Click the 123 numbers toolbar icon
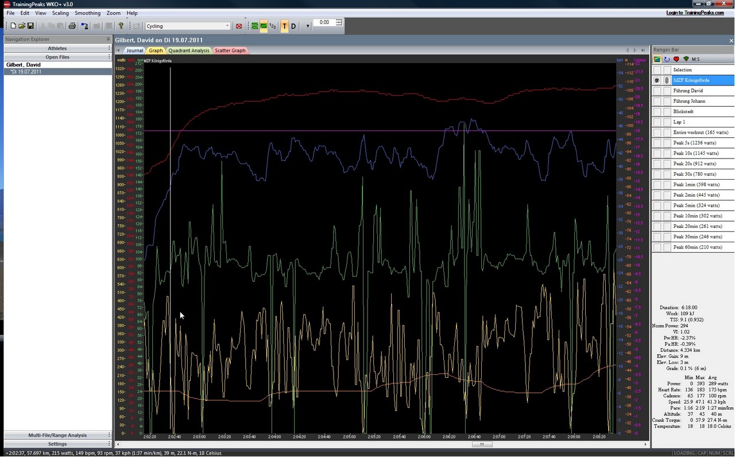This screenshot has height=457, width=735. (273, 26)
